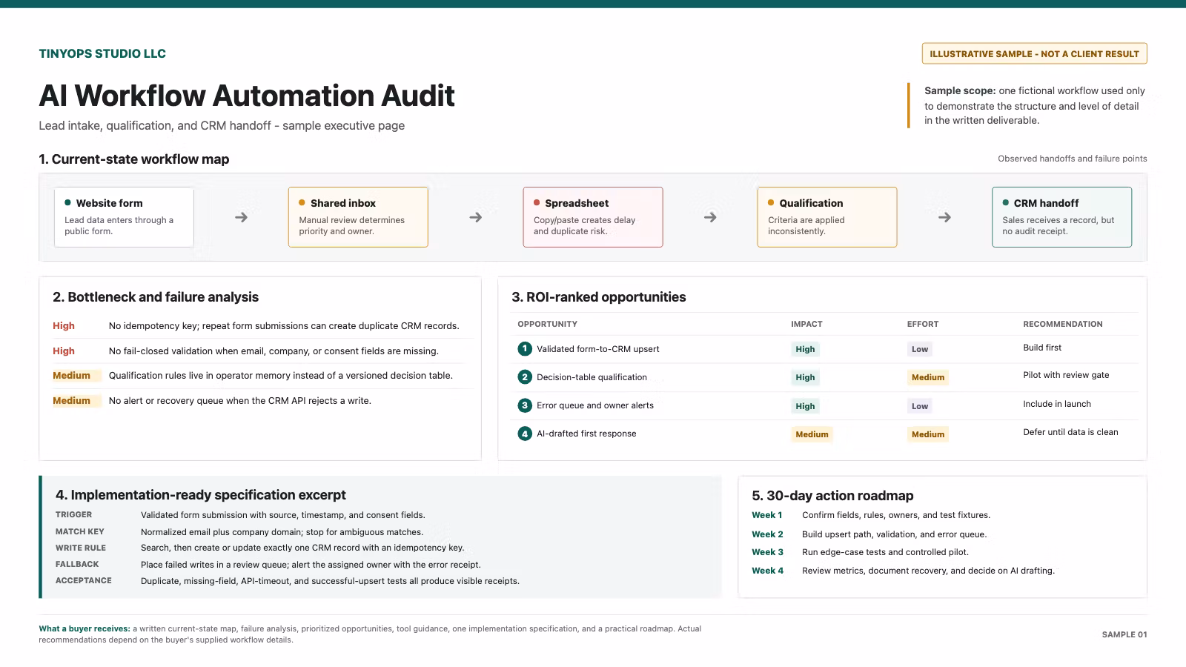Click the FALLBACK specification row label

[77, 564]
